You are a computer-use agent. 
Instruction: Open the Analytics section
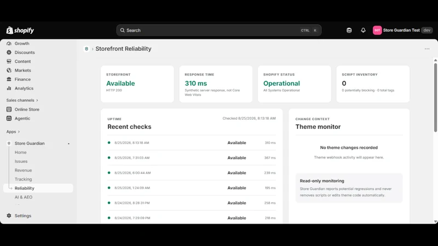[24, 88]
